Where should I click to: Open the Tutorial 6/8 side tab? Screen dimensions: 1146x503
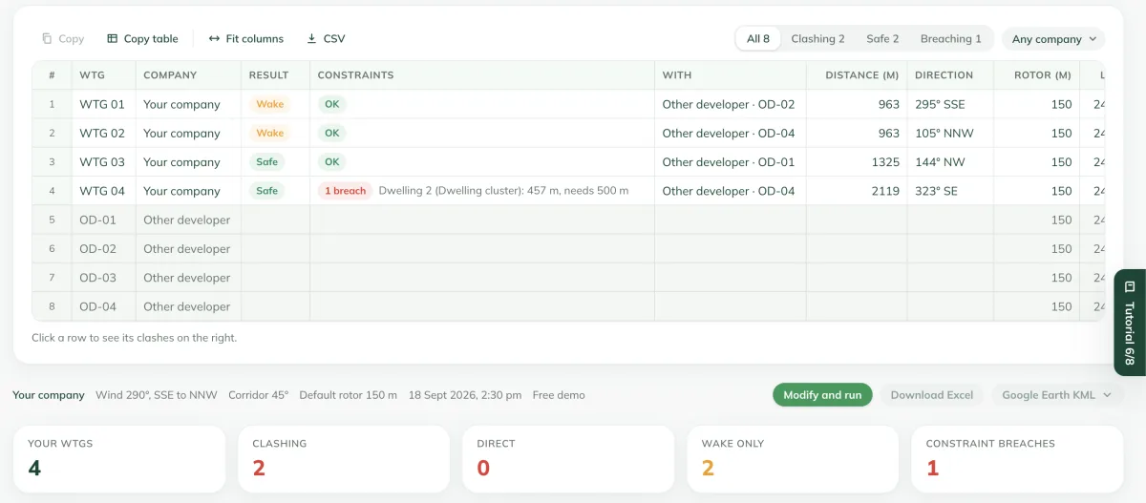pos(1130,323)
